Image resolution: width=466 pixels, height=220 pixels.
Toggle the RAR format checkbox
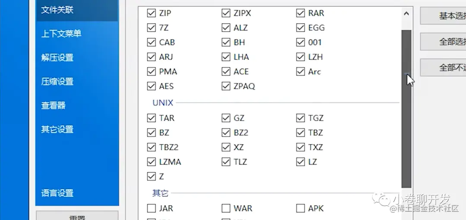(x=300, y=13)
